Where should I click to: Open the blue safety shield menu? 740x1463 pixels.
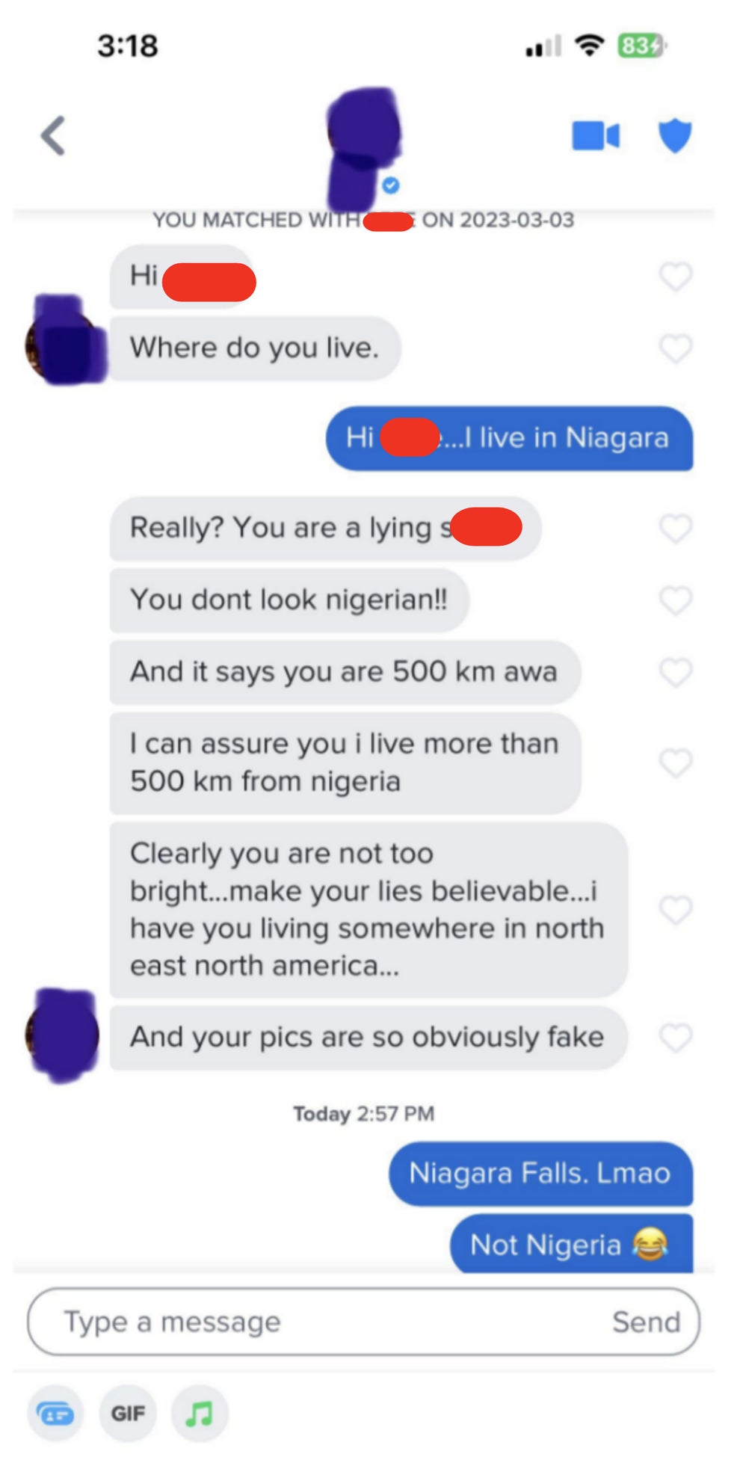[x=675, y=136]
